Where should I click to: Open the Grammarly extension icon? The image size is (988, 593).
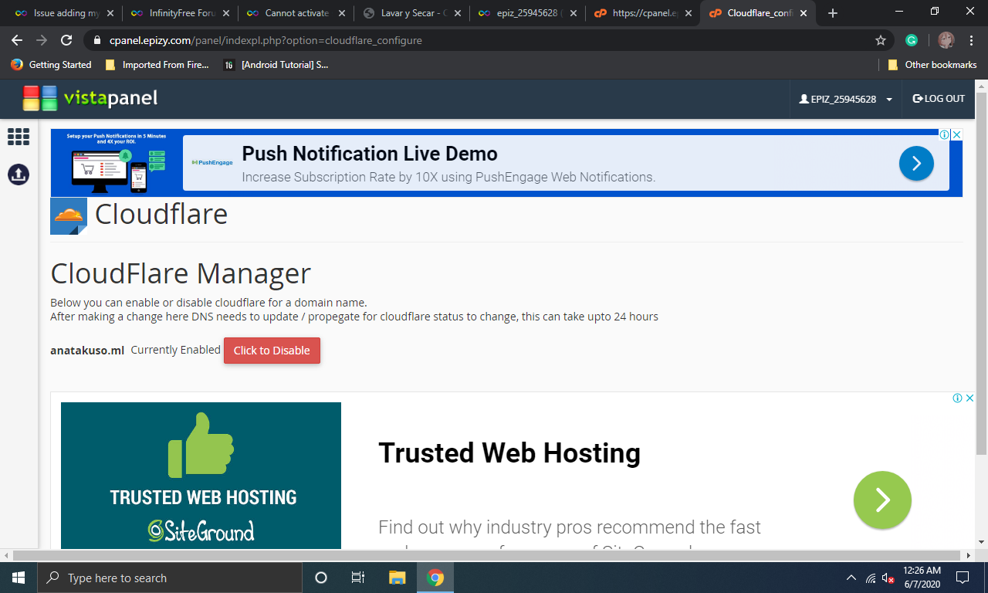[912, 40]
